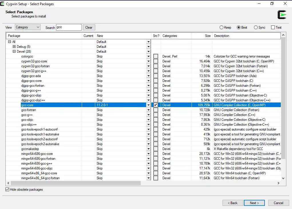
Task: Select gccmakedep package name
Action: (30, 149)
